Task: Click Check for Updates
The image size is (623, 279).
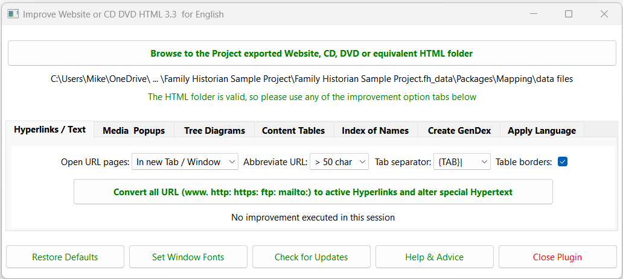Action: pos(311,257)
